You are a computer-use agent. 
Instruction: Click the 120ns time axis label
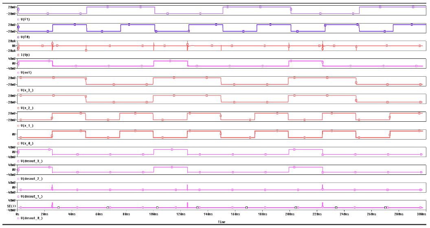tap(181, 214)
